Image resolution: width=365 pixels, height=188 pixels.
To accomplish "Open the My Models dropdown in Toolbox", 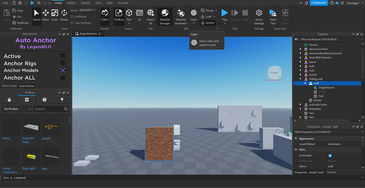I will pos(17,109).
